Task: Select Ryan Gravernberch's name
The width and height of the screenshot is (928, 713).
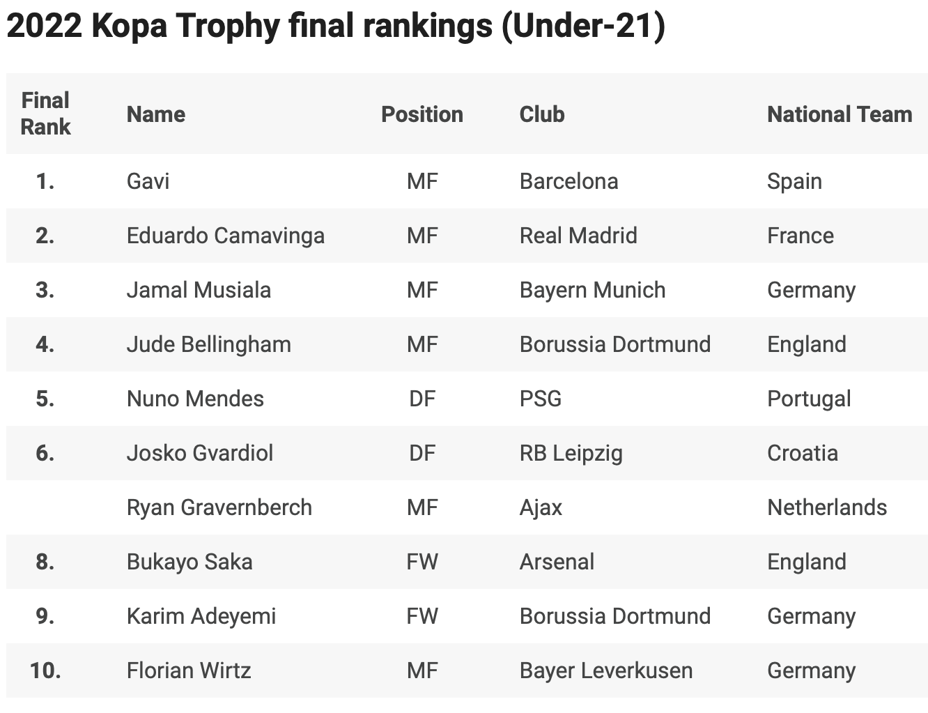Action: coord(219,507)
